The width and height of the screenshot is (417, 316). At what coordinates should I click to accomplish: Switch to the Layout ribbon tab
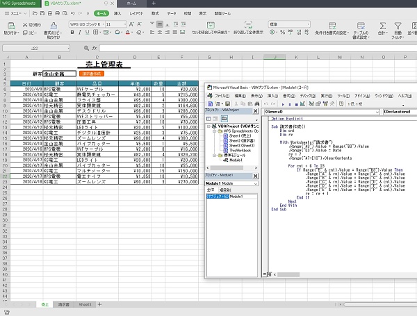tap(136, 14)
